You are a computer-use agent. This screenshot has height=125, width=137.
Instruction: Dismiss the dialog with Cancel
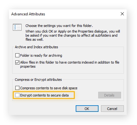pyautogui.click(x=112, y=109)
